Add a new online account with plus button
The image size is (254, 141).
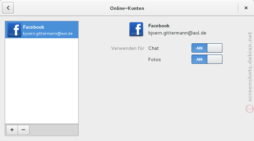point(12,130)
